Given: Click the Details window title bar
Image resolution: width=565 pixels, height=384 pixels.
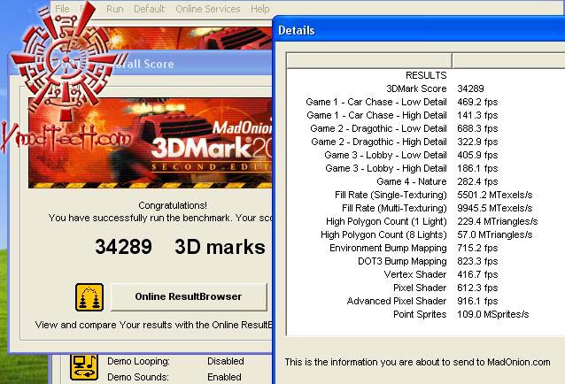Looking at the screenshot, I should tap(420, 31).
